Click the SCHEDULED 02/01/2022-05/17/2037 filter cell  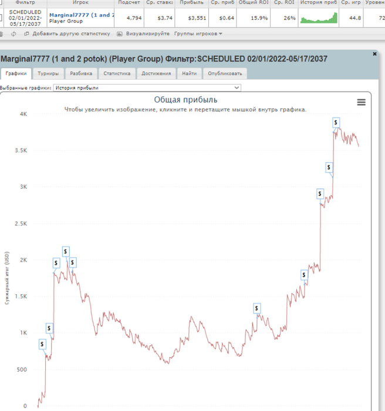25,18
